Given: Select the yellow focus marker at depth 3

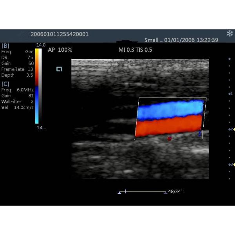Looking at the screenshot, I should (x=234, y=164).
